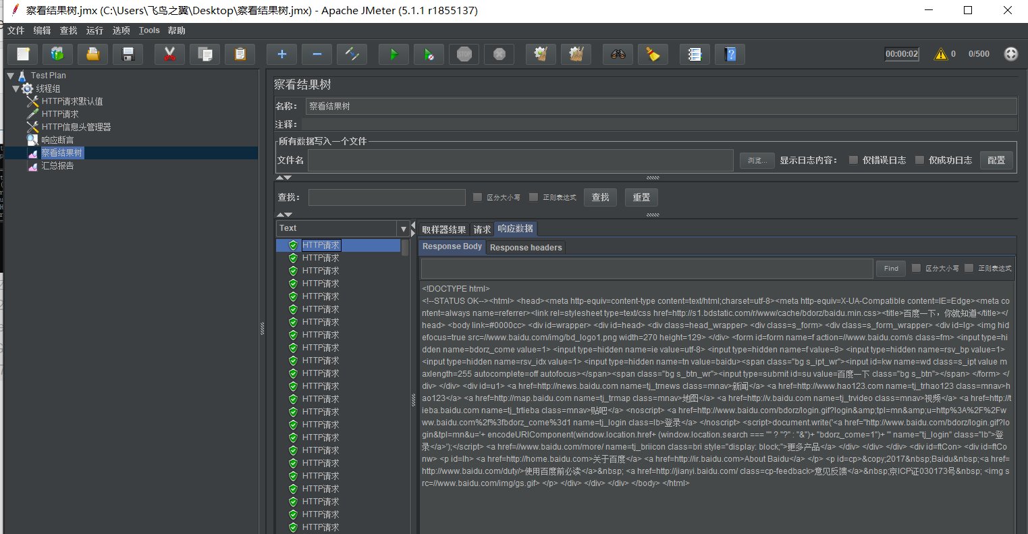Click the 查找 search button

point(600,197)
